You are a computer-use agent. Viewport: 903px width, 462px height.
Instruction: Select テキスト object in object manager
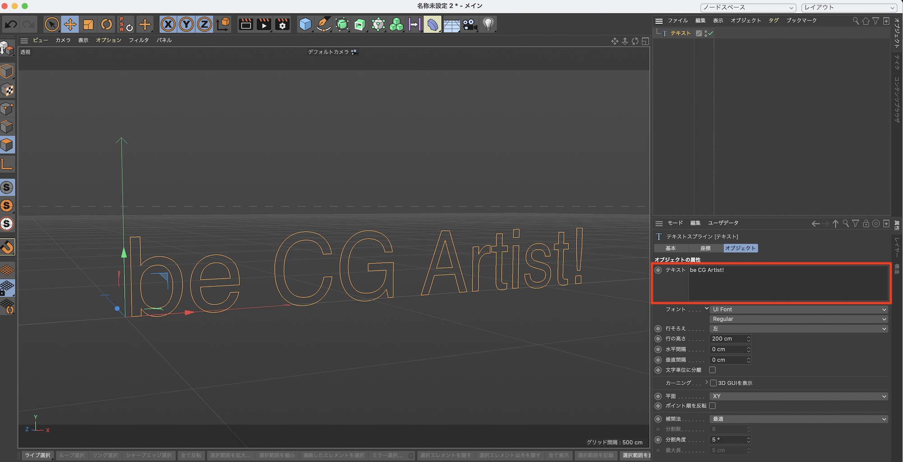[x=680, y=33]
